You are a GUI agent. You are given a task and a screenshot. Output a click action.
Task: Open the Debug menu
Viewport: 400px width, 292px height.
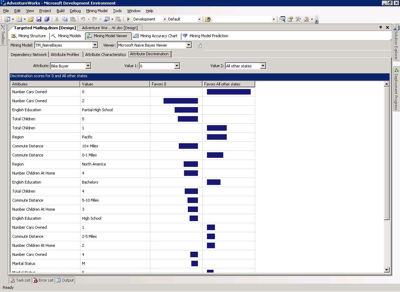(x=75, y=11)
